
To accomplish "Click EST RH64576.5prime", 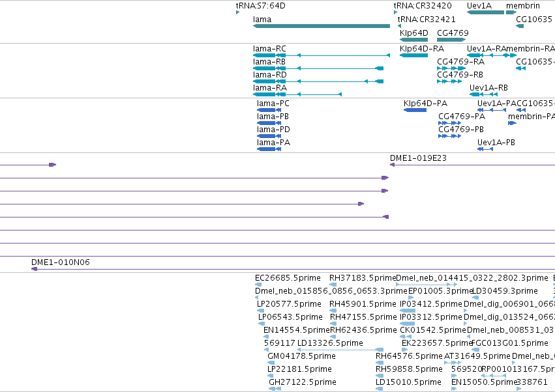I will 379,363.
